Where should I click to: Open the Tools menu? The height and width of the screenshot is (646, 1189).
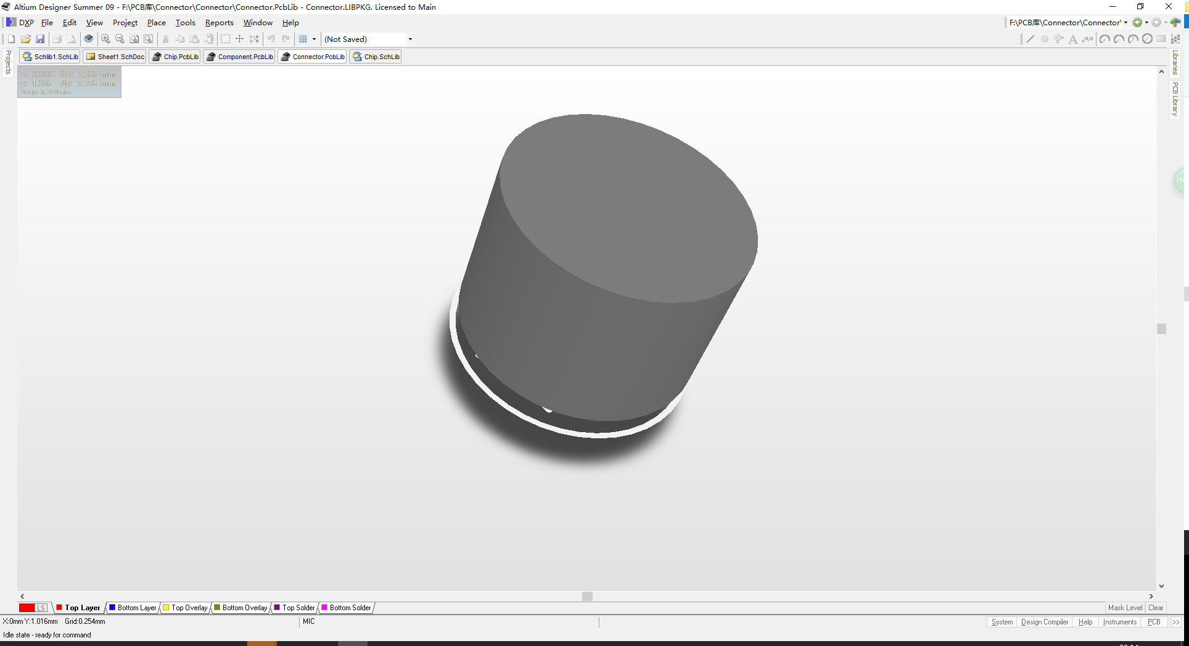pos(185,22)
